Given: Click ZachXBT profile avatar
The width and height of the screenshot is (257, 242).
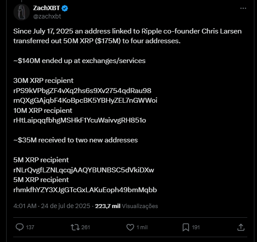Looking at the screenshot, I should click(22, 12).
